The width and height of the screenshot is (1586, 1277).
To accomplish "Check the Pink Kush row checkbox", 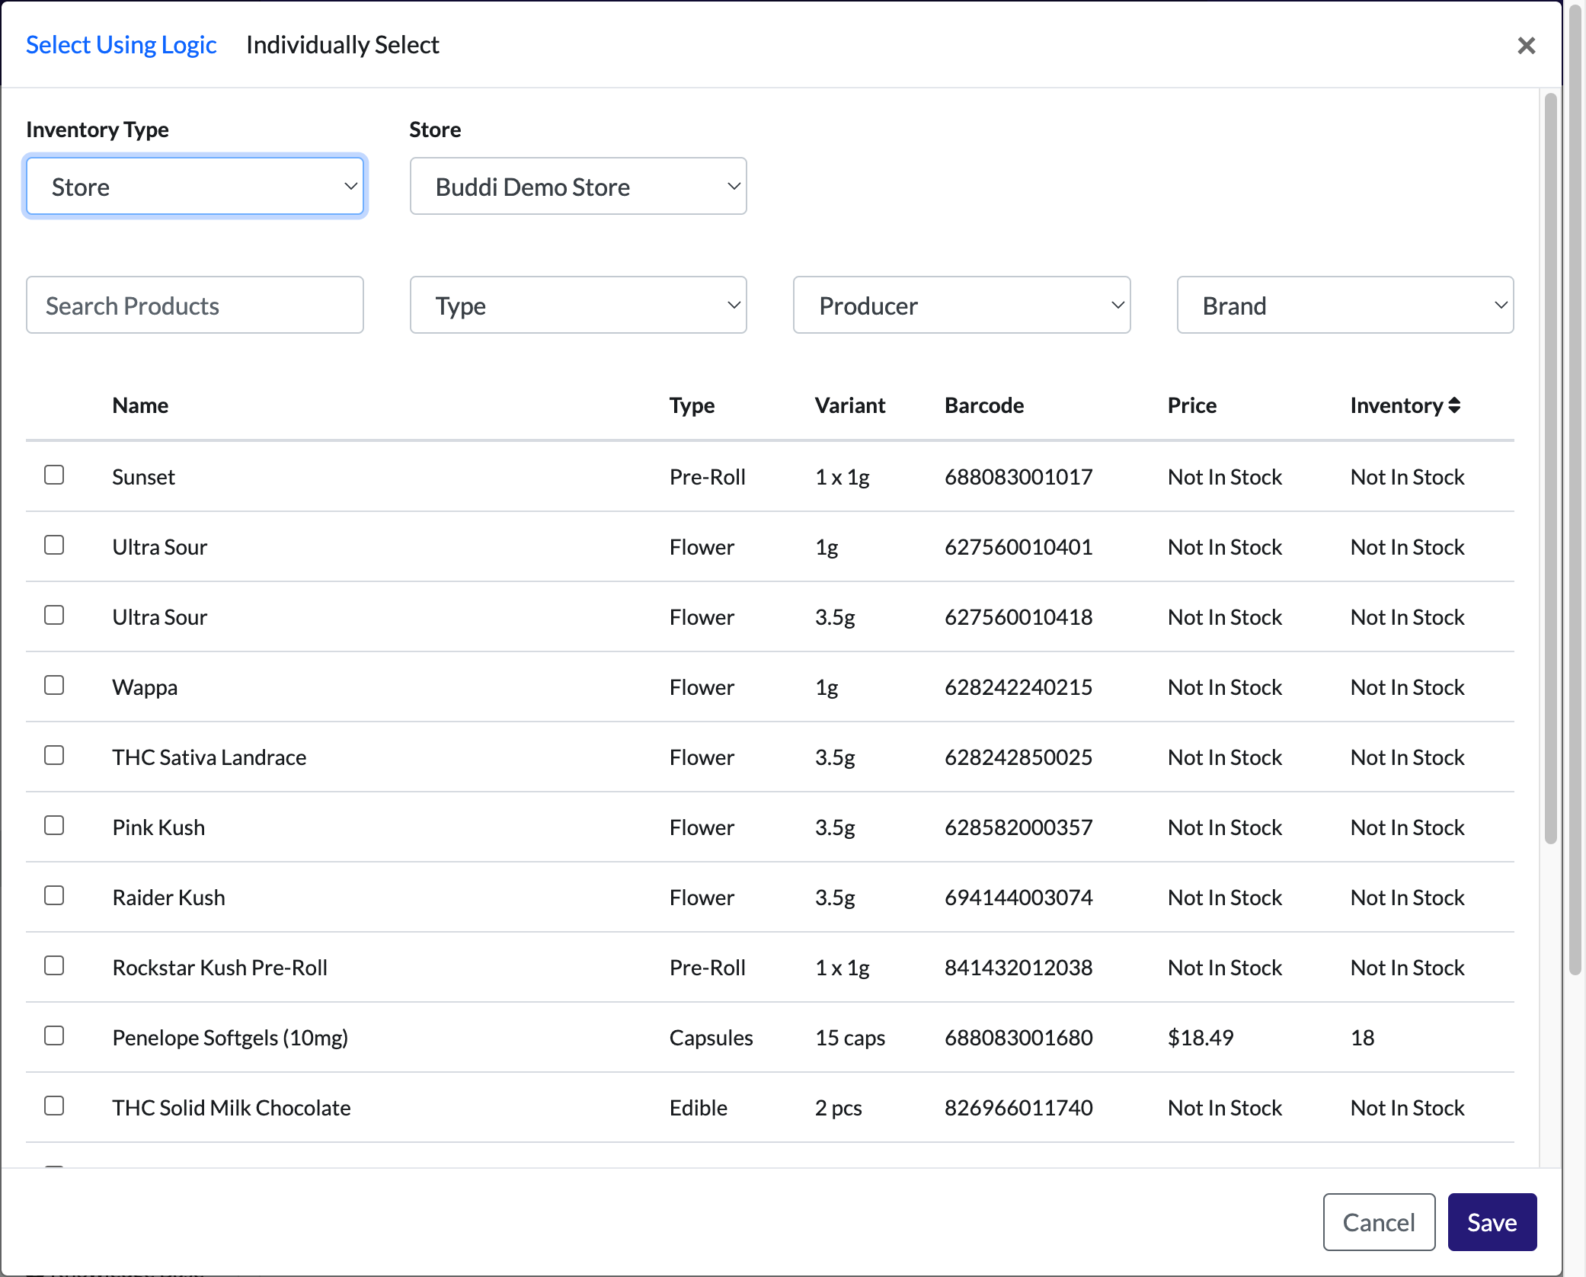I will 54,825.
